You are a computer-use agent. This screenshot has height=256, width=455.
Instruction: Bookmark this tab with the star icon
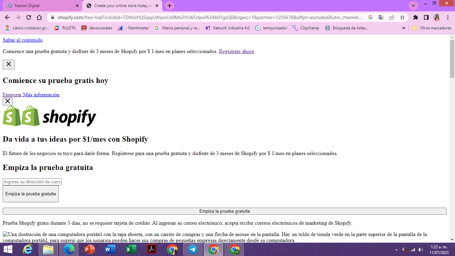(x=402, y=17)
